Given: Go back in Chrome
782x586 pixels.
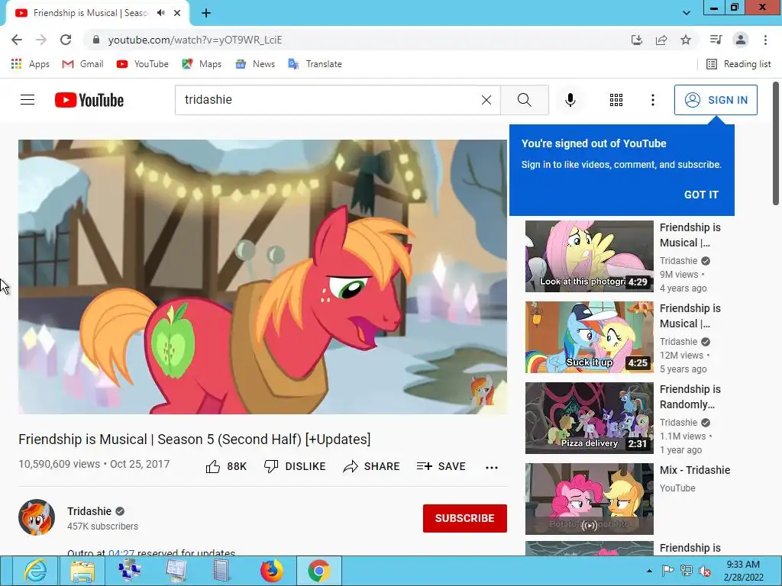Looking at the screenshot, I should click(17, 40).
